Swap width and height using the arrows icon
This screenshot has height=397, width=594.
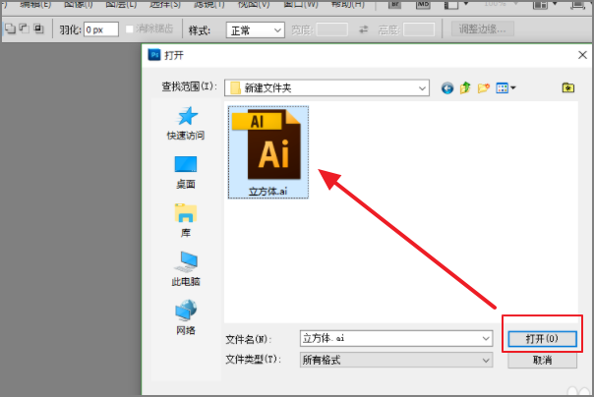[363, 29]
